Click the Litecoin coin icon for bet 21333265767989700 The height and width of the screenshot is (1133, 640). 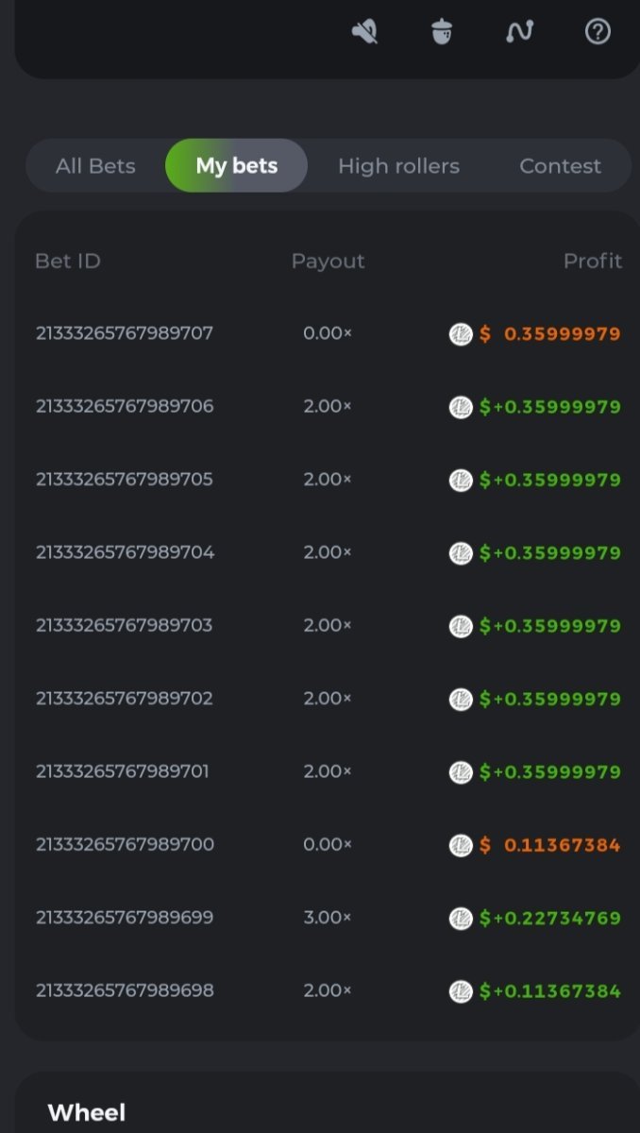coord(461,845)
